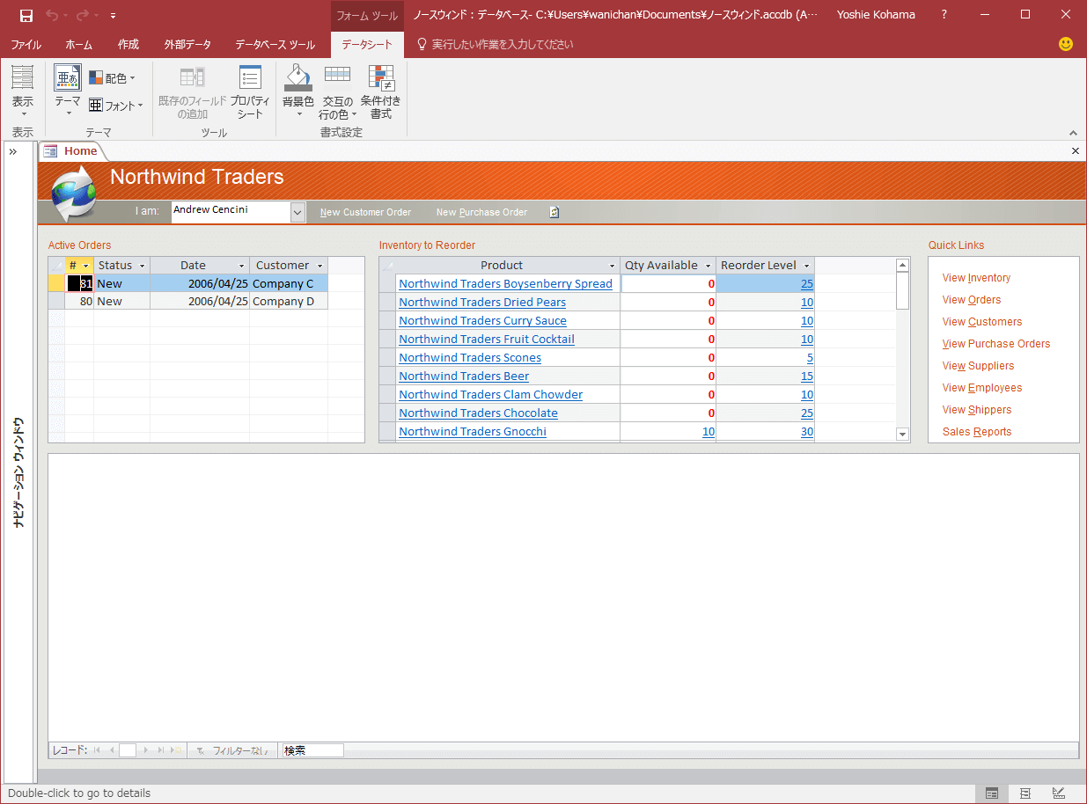
Task: Switch to Design view in status bar
Action: point(1059,793)
